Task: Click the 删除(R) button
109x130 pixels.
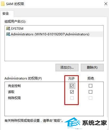Action: [x=92, y=68]
